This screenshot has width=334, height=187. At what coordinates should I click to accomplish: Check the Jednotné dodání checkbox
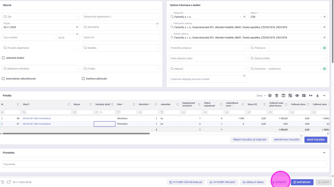click(3, 58)
